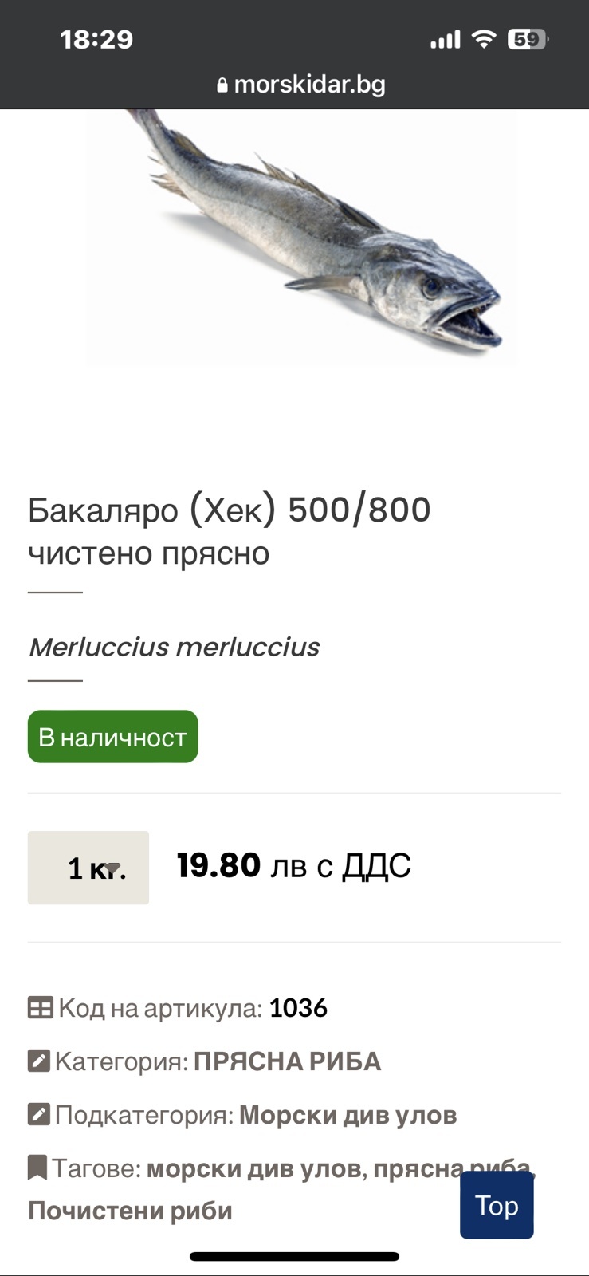Image resolution: width=589 pixels, height=1276 pixels.
Task: Open the Морски див улов subcategory link
Action: coord(348,1115)
